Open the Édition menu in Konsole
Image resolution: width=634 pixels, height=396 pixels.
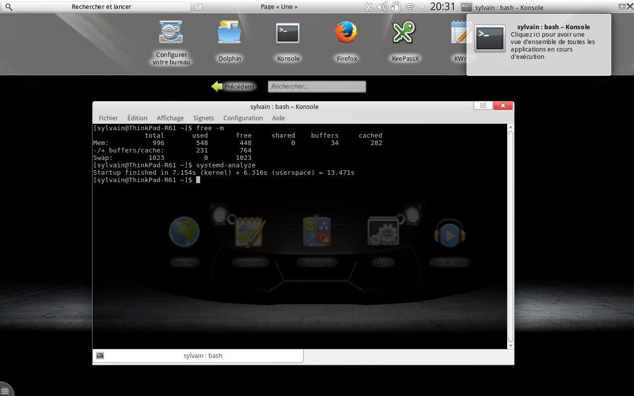(x=137, y=118)
